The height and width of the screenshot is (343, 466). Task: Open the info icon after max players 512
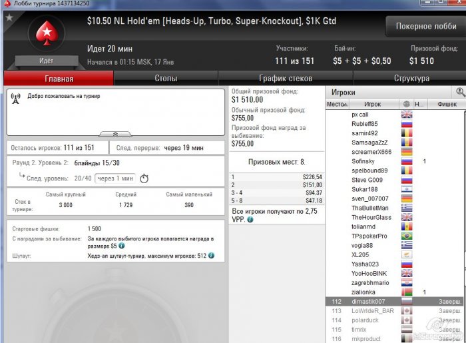(x=211, y=256)
